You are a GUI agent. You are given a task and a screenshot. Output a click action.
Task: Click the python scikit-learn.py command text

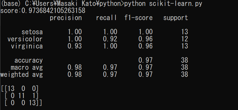(163, 4)
